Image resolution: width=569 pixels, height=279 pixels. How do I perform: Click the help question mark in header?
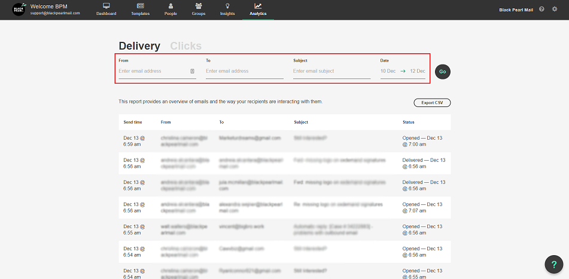pos(541,10)
